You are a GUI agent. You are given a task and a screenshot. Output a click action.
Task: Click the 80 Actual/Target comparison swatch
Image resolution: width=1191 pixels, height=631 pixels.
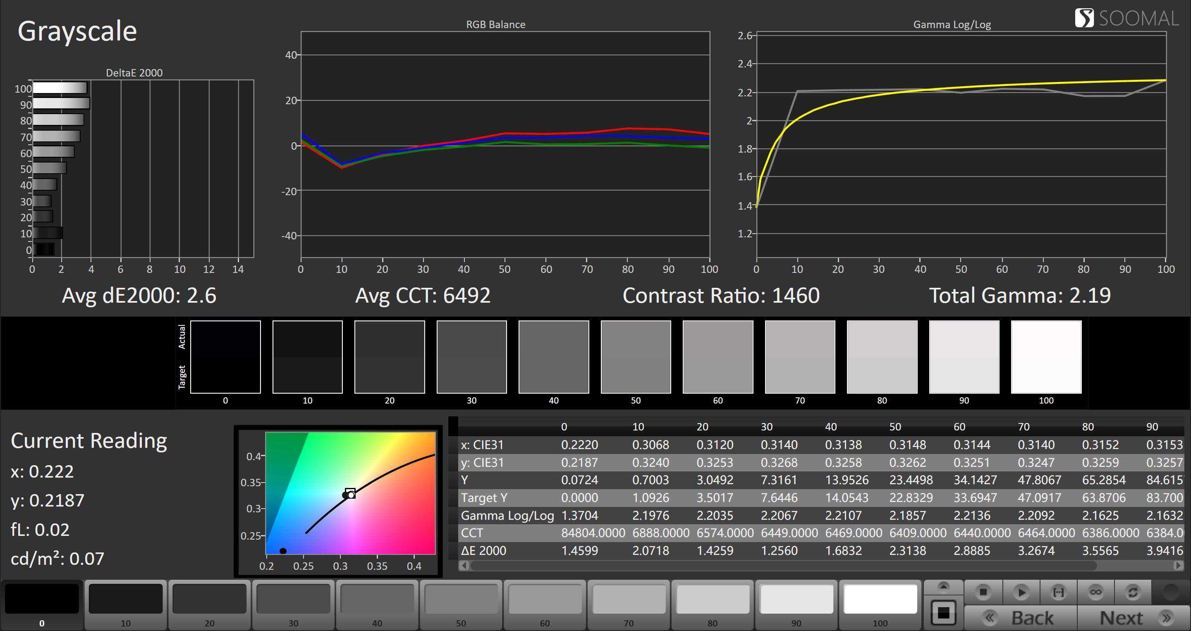[882, 357]
